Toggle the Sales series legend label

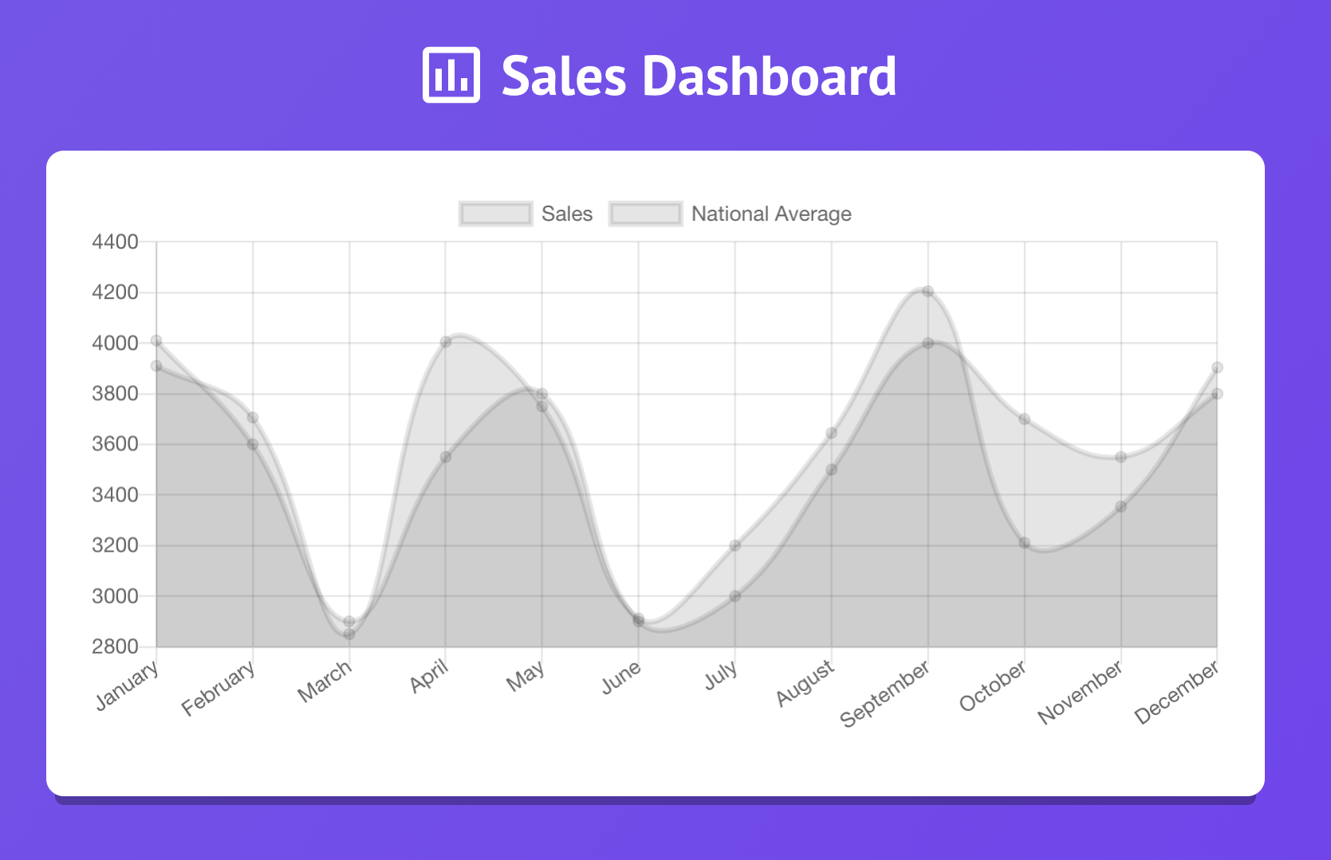567,214
